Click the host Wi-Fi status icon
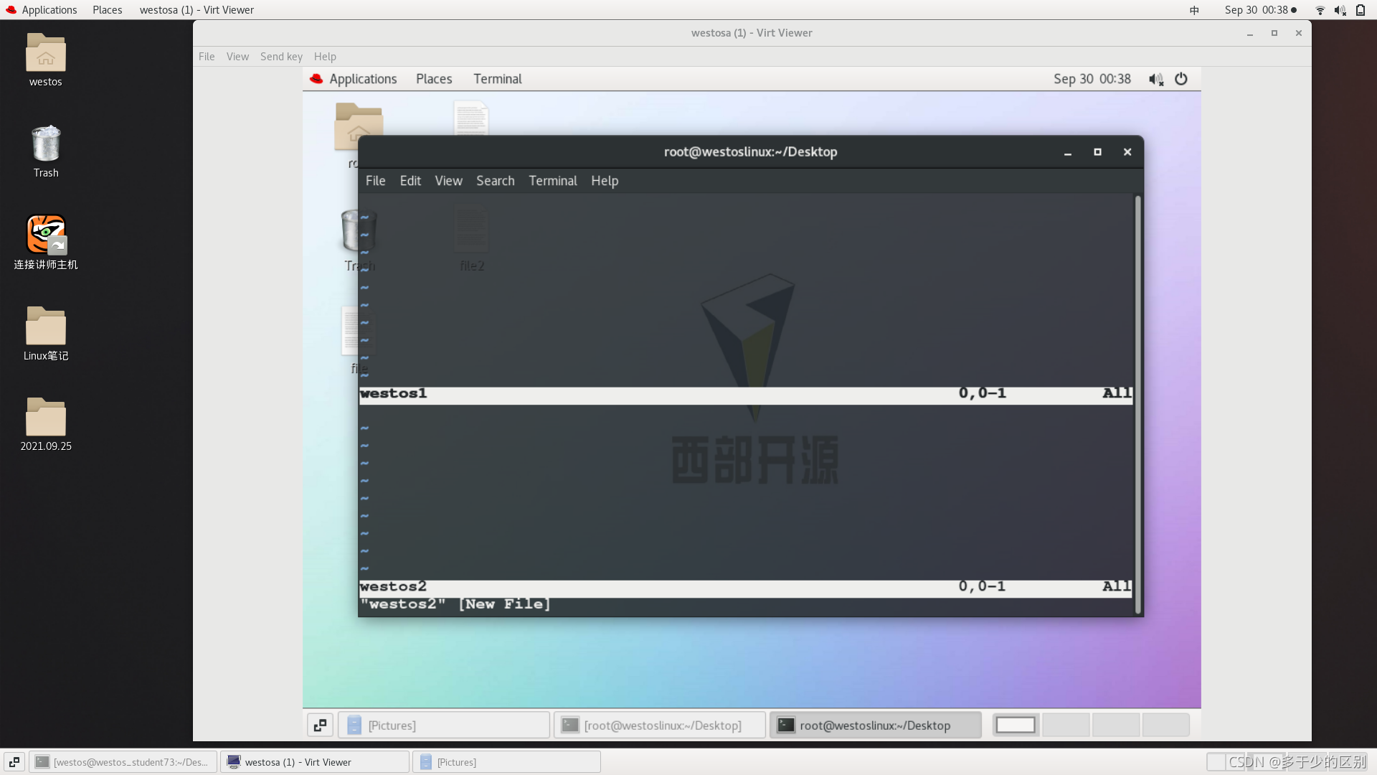 click(x=1320, y=10)
